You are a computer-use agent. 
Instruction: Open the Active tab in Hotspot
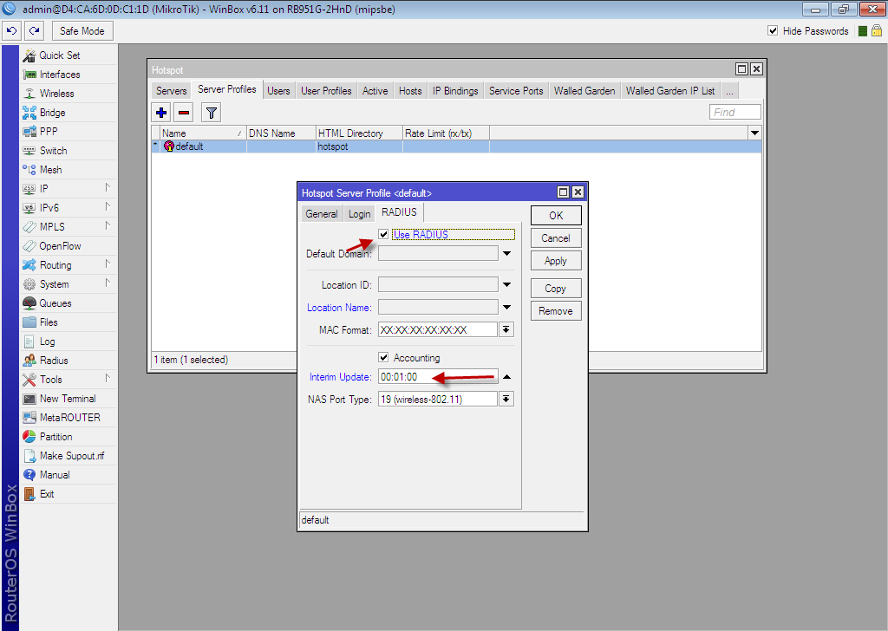pyautogui.click(x=375, y=90)
